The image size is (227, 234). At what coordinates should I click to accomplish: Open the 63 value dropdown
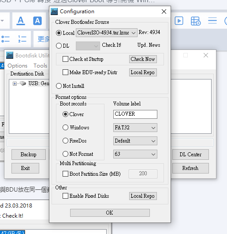(x=135, y=154)
